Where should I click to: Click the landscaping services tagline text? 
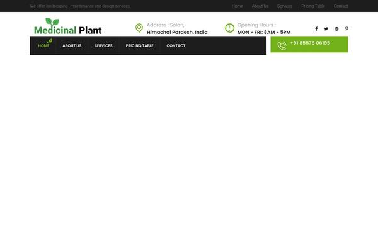(80, 6)
